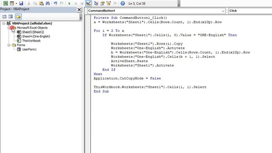This screenshot has height=153, width=272.
Task: Select UserForm1 in project tree
Action: pos(29,49)
